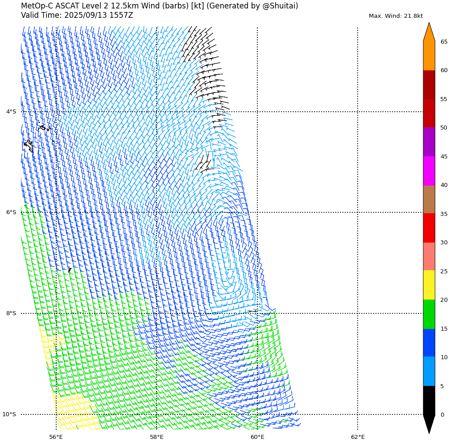Select the green 15-20 kt color band
Image resolution: width=450 pixels, height=442 pixels.
[x=429, y=314]
